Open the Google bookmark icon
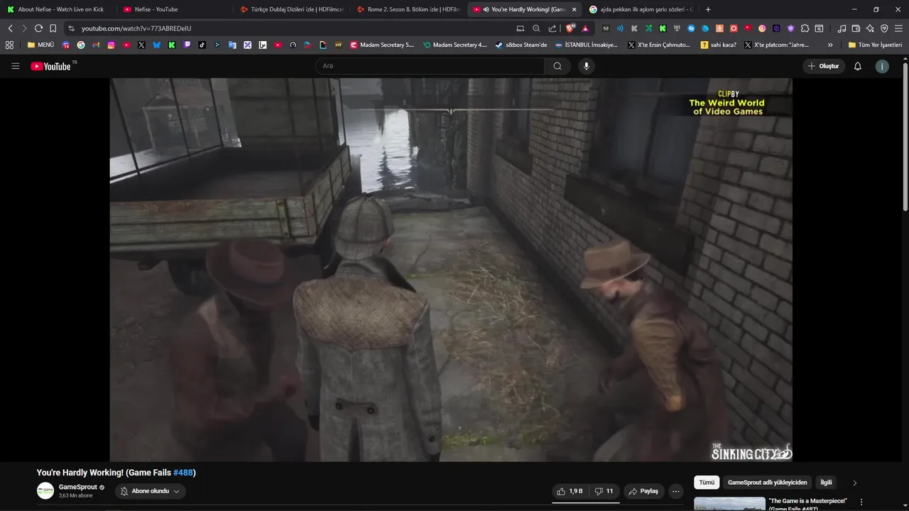This screenshot has width=909, height=511. [81, 45]
